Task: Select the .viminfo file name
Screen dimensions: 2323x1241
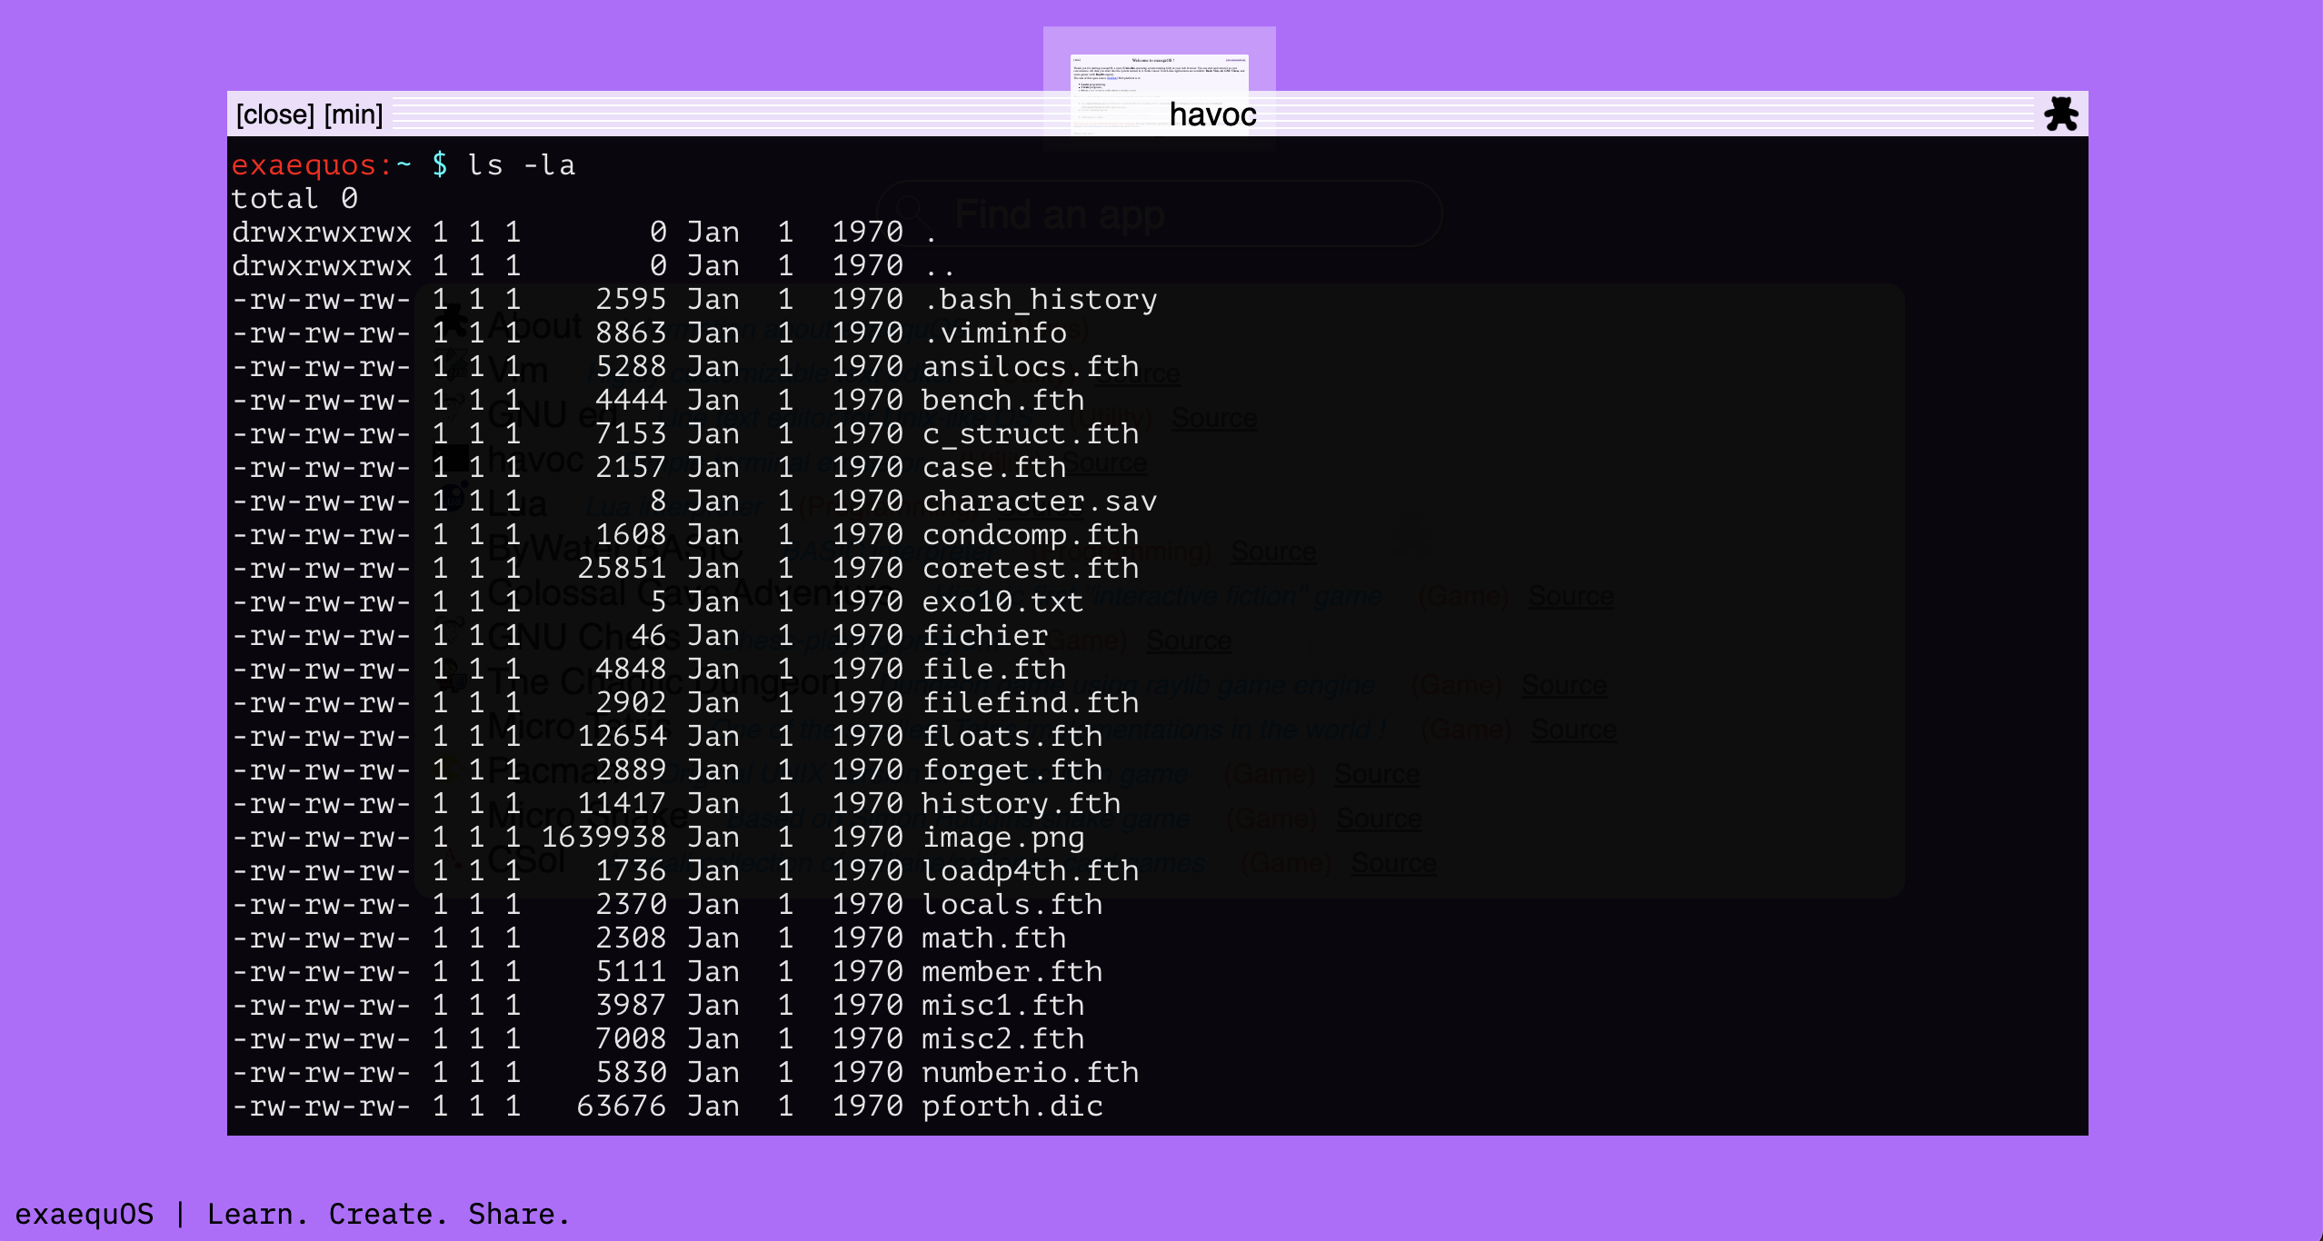Action: [994, 333]
